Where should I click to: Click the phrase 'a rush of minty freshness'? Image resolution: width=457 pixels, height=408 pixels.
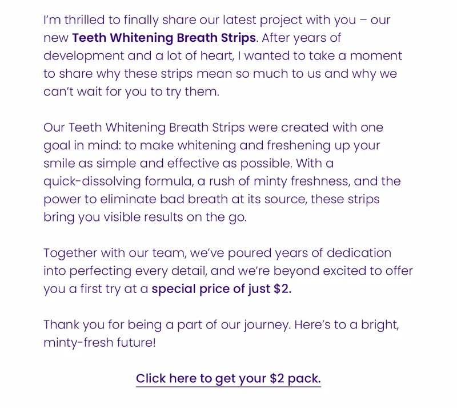274,181
